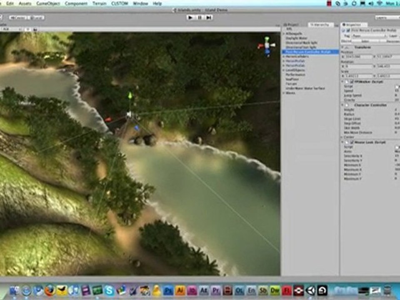Screen dimensions: 400x300
Task: Start Play mode with the Play button
Action: pos(190,17)
